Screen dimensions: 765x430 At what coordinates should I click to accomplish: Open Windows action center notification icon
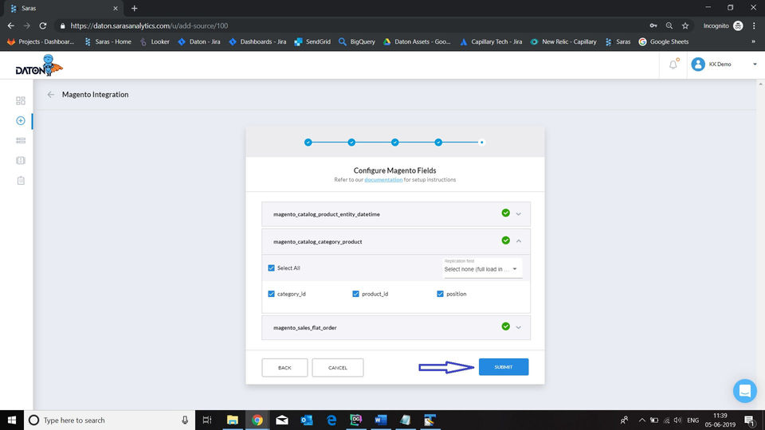click(750, 420)
